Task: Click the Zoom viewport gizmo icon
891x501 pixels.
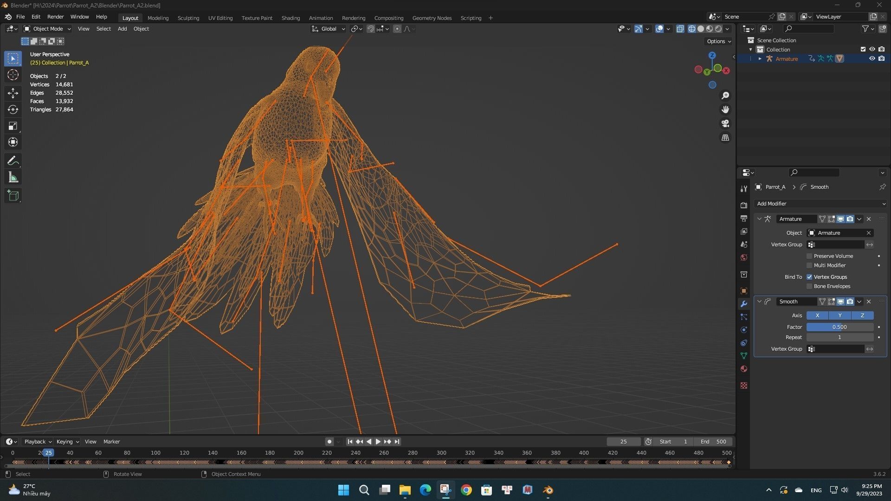Action: [x=725, y=96]
